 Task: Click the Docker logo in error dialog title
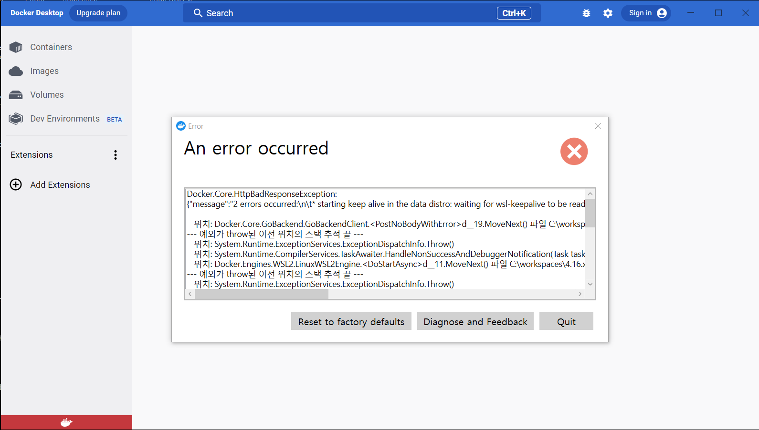(181, 126)
